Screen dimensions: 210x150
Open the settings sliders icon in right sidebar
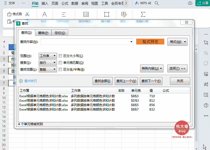206,53
